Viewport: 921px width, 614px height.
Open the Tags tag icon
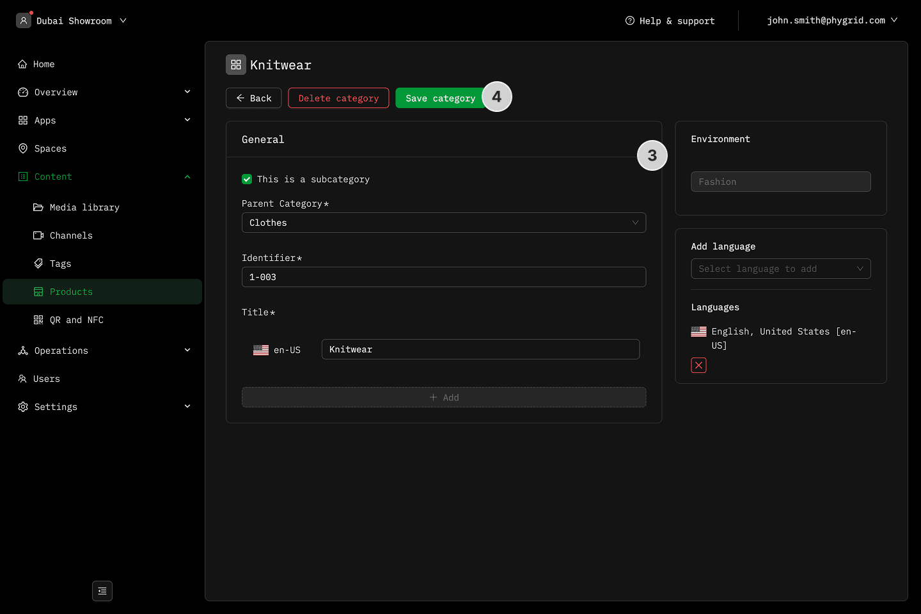tap(38, 264)
